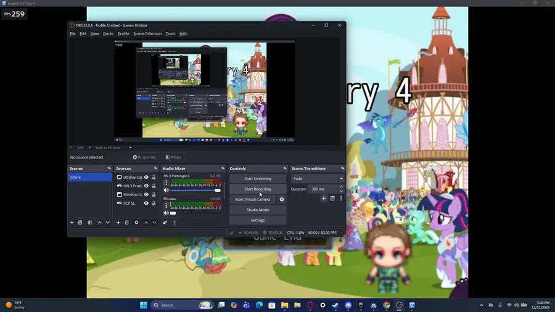Click Start Streaming

[258, 179]
